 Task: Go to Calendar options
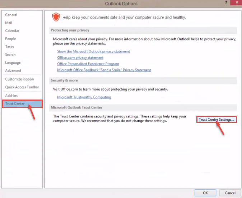click(12, 31)
